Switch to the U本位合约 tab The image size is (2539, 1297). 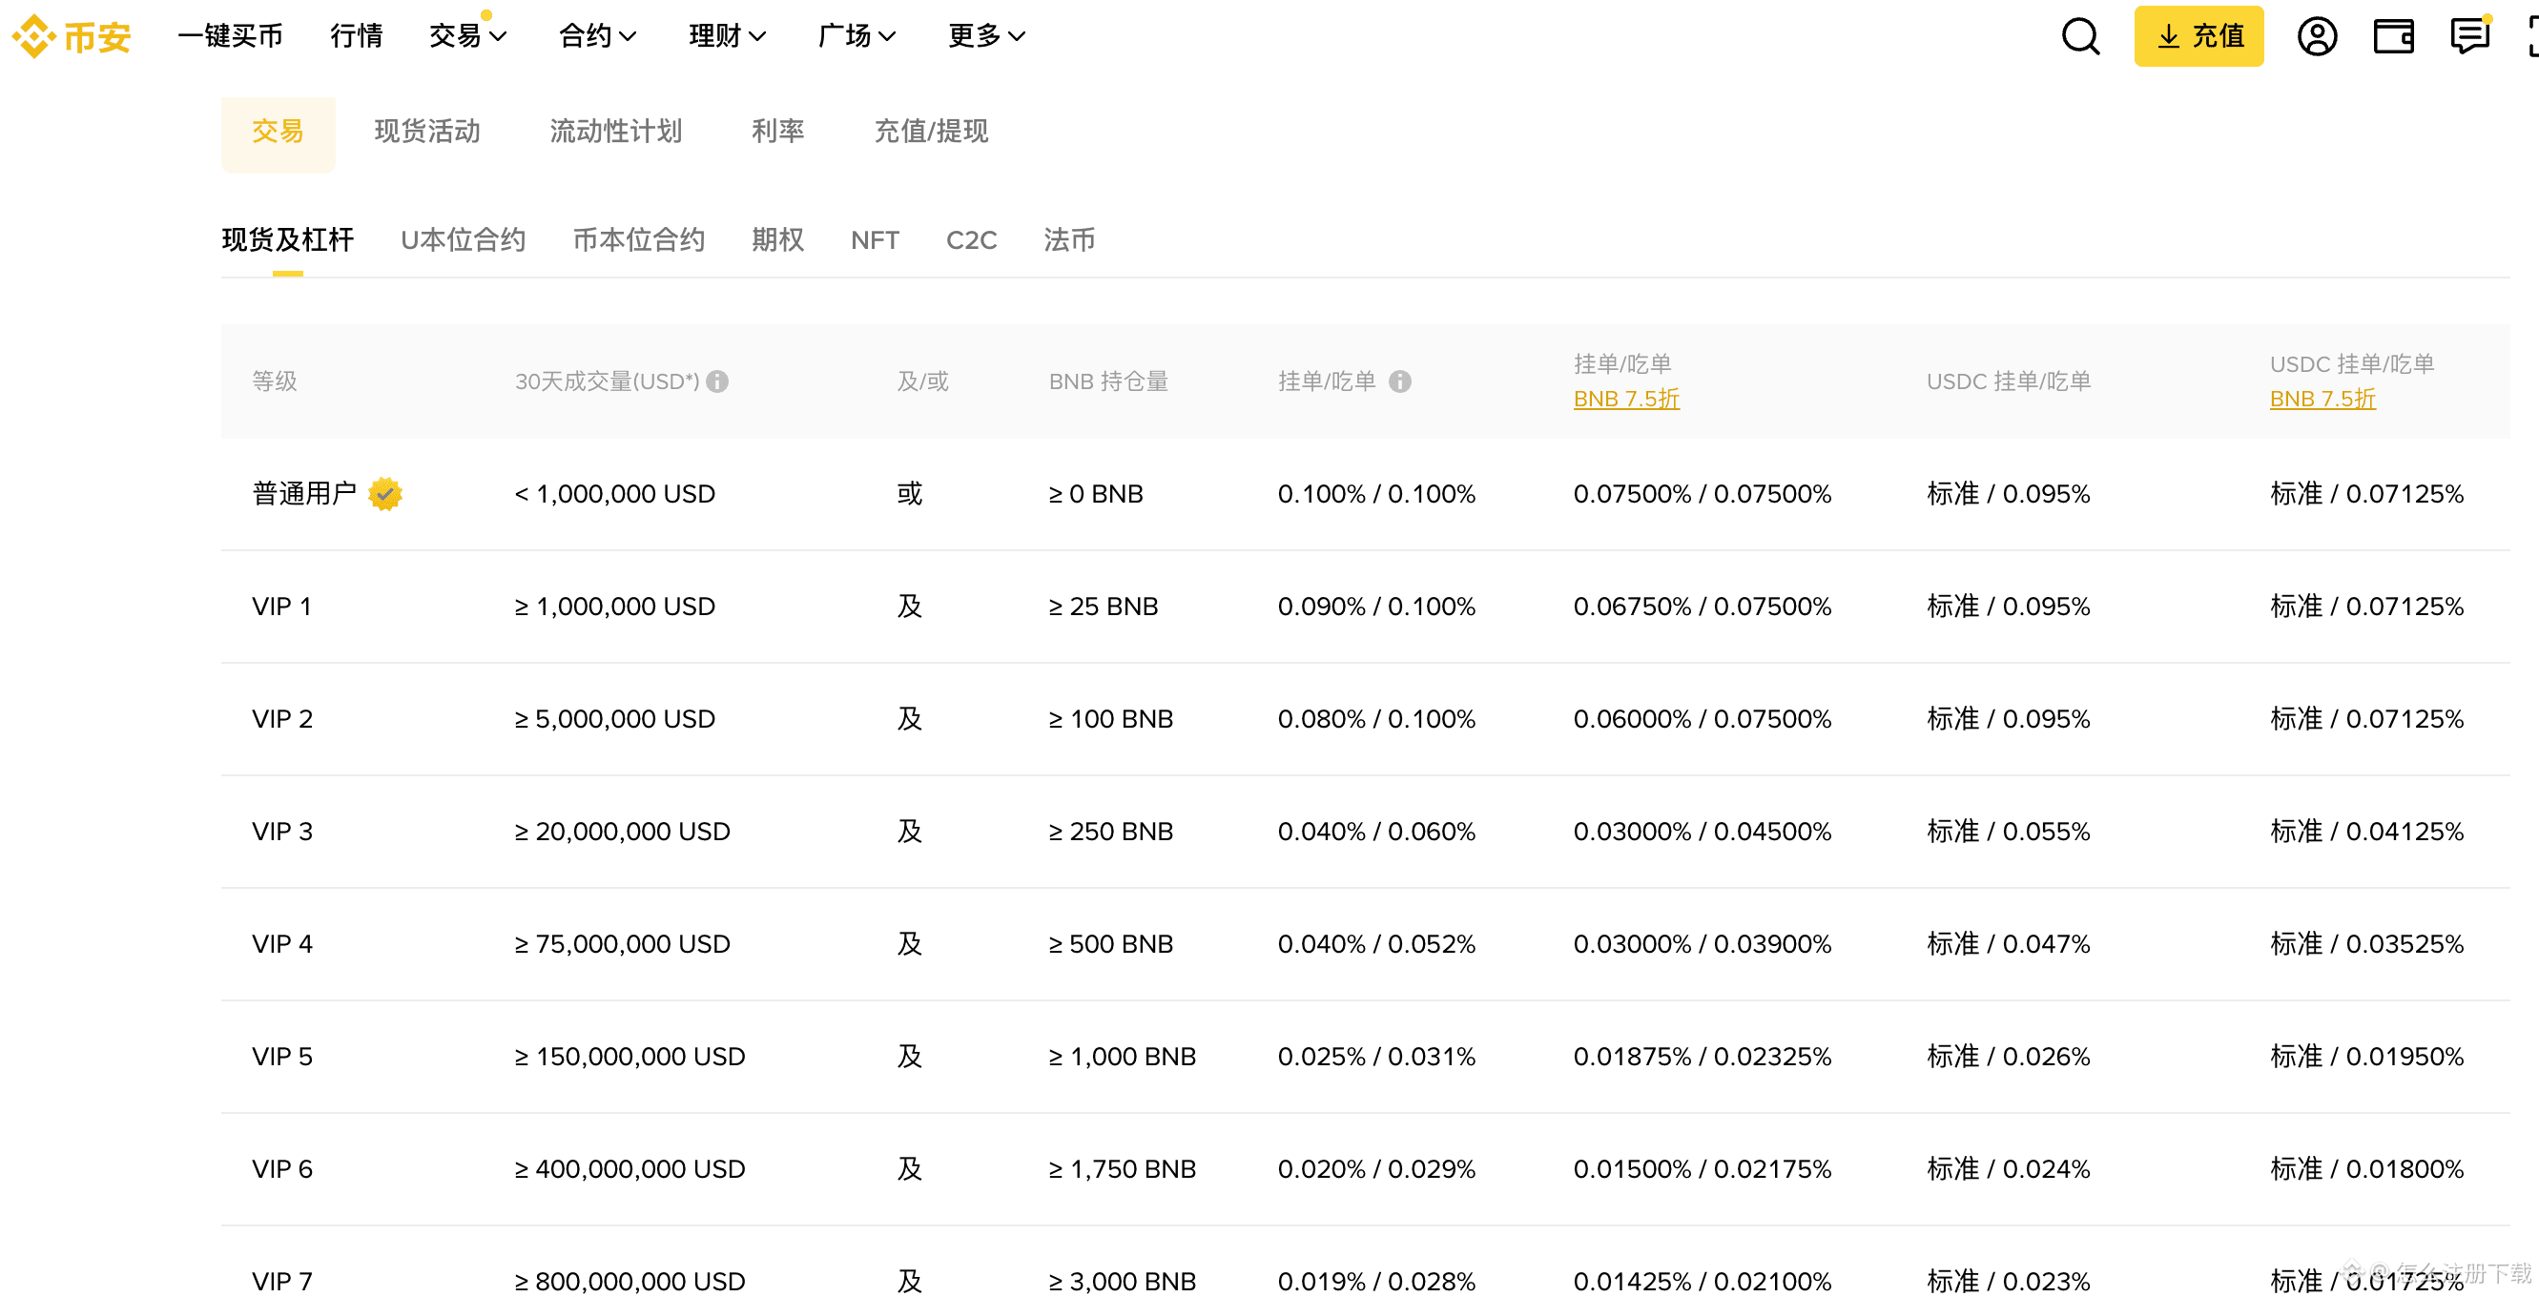463,239
